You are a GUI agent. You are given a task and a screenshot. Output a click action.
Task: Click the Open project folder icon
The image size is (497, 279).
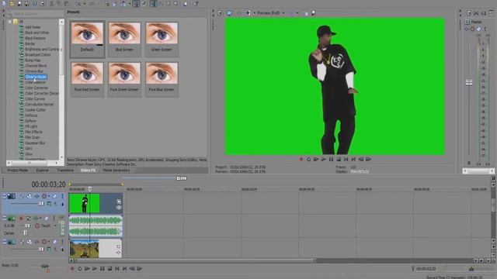[x=12, y=3]
